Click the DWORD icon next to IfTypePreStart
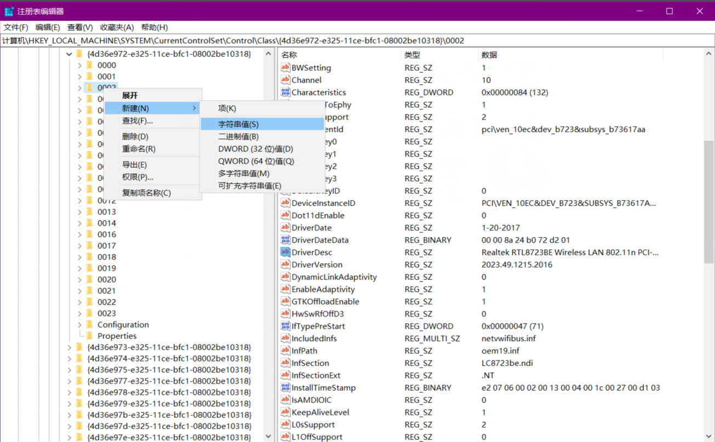The height and width of the screenshot is (442, 715). [285, 326]
